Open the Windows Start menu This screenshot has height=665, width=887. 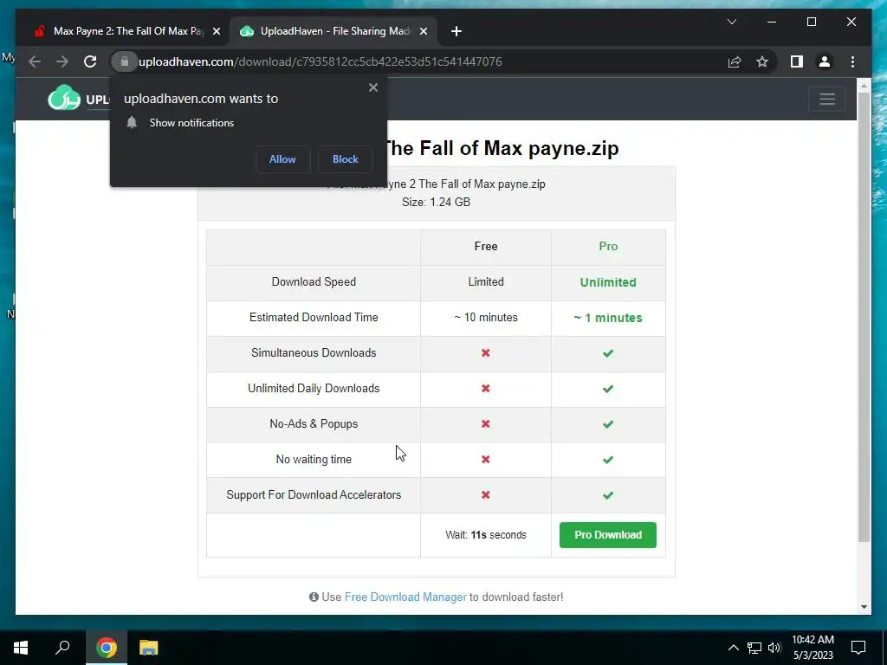(21, 648)
